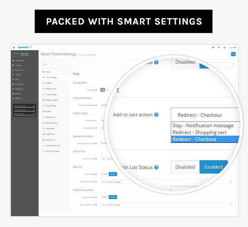Open the System sidebar menu
Viewport: 248px width, 227px height.
tap(25, 94)
